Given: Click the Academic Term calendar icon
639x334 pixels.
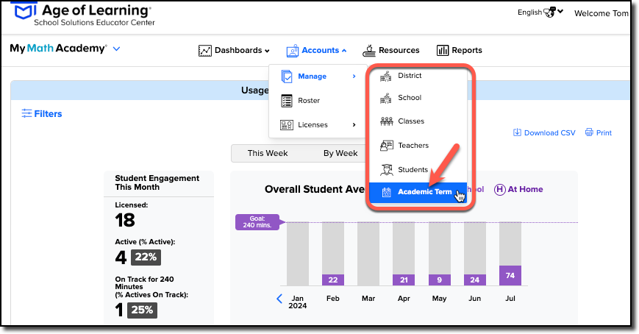Looking at the screenshot, I should (x=386, y=192).
